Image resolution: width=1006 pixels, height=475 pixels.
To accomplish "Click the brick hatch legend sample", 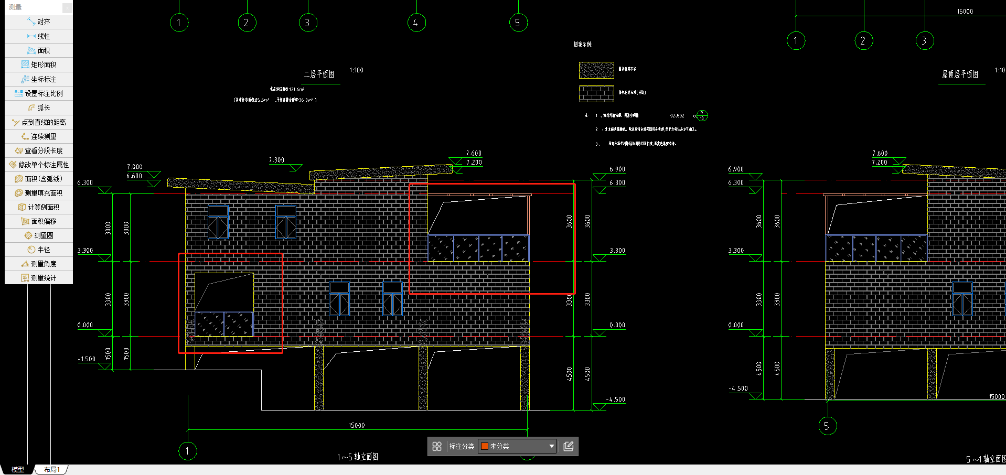I will point(596,94).
